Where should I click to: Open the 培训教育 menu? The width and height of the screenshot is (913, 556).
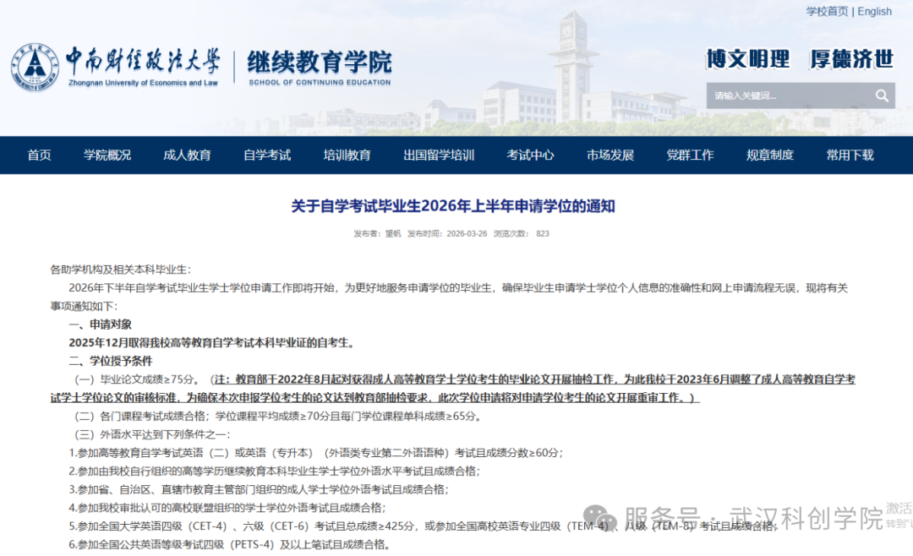(x=347, y=155)
